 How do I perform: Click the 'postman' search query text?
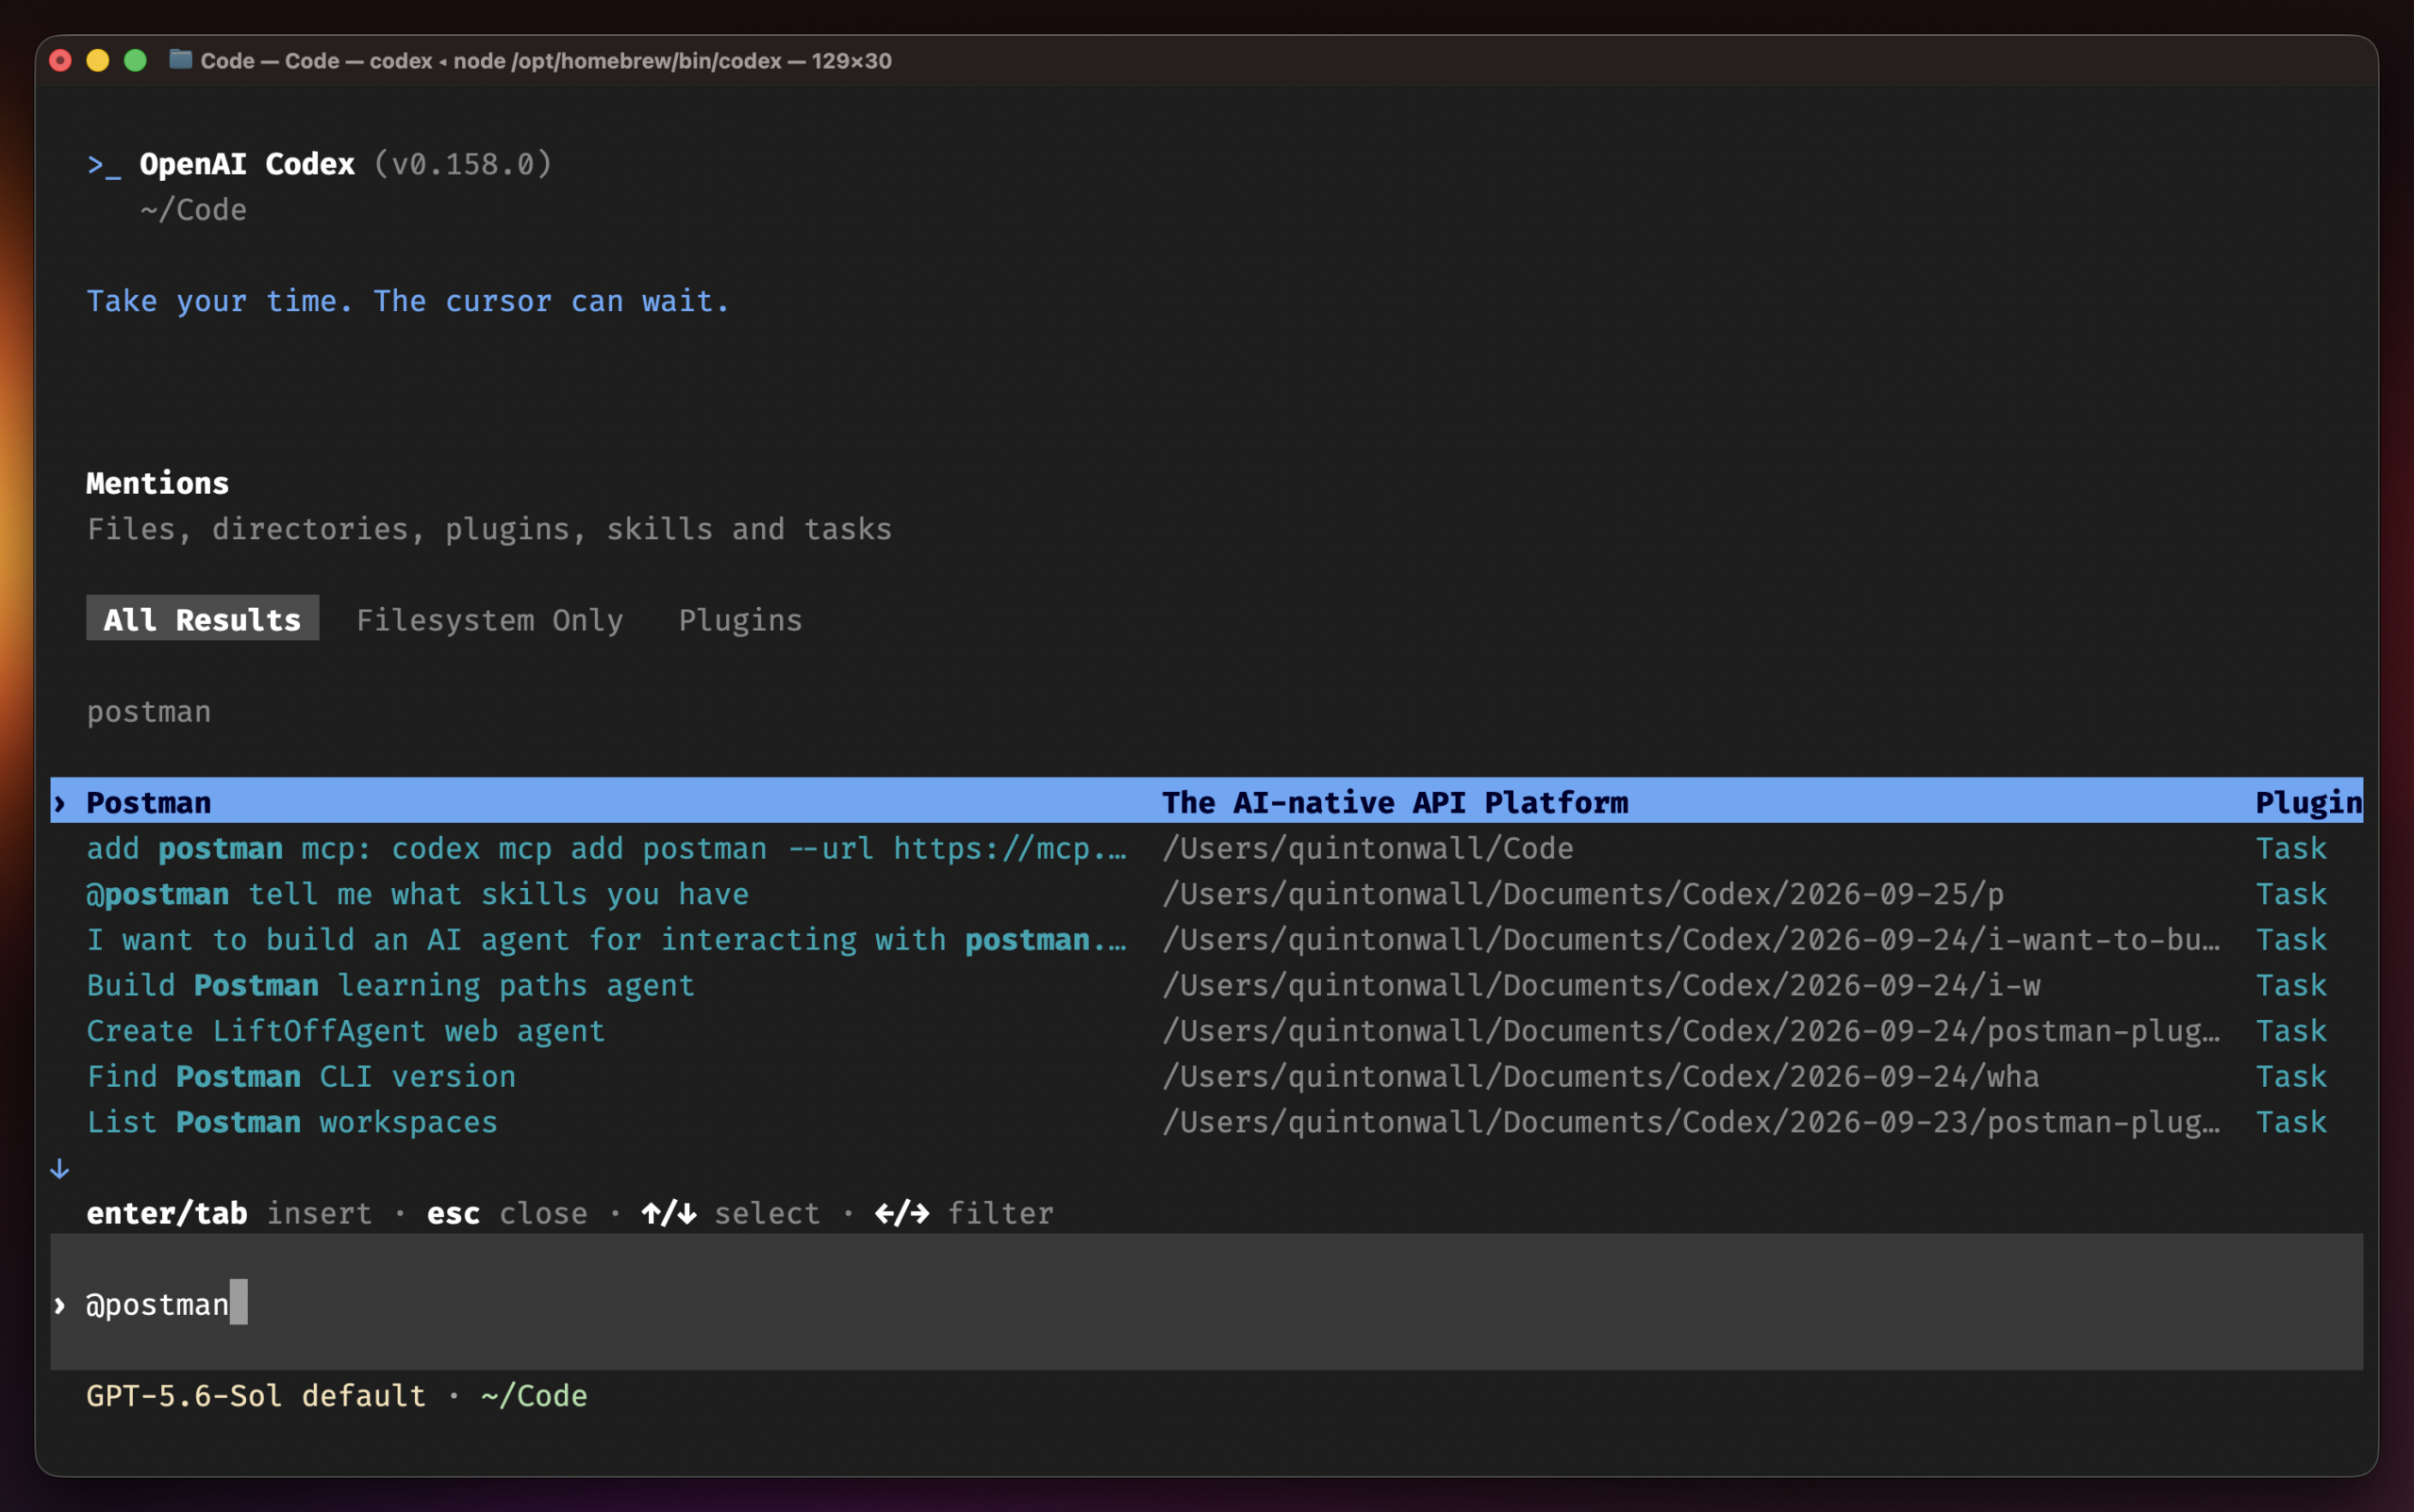(x=149, y=712)
